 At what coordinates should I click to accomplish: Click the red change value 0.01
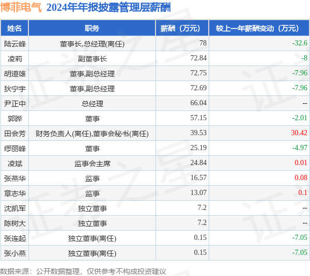pyautogui.click(x=301, y=163)
